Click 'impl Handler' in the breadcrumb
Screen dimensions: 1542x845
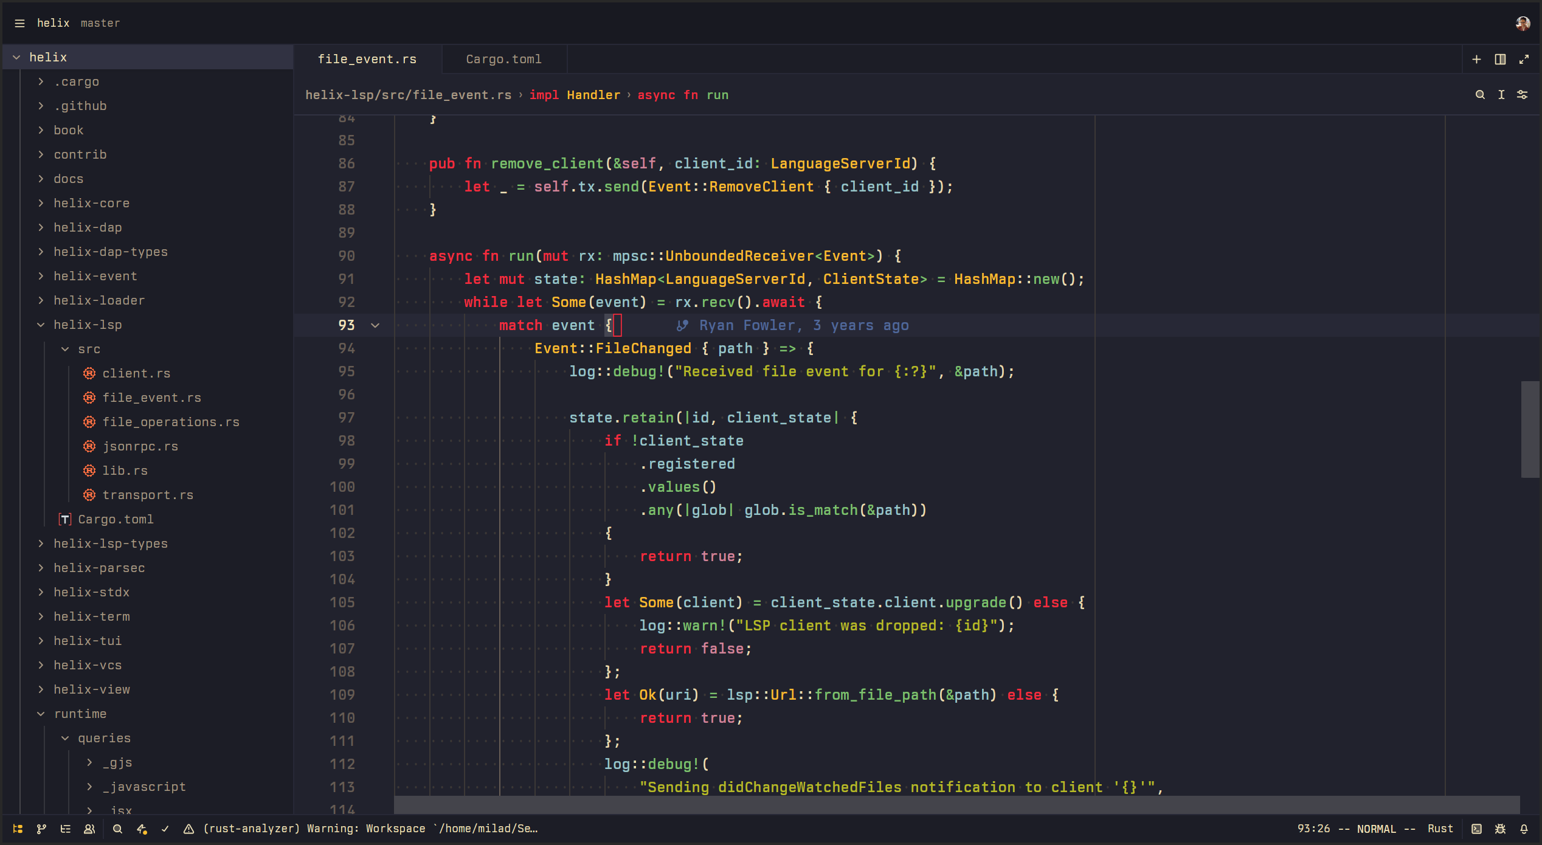[575, 95]
